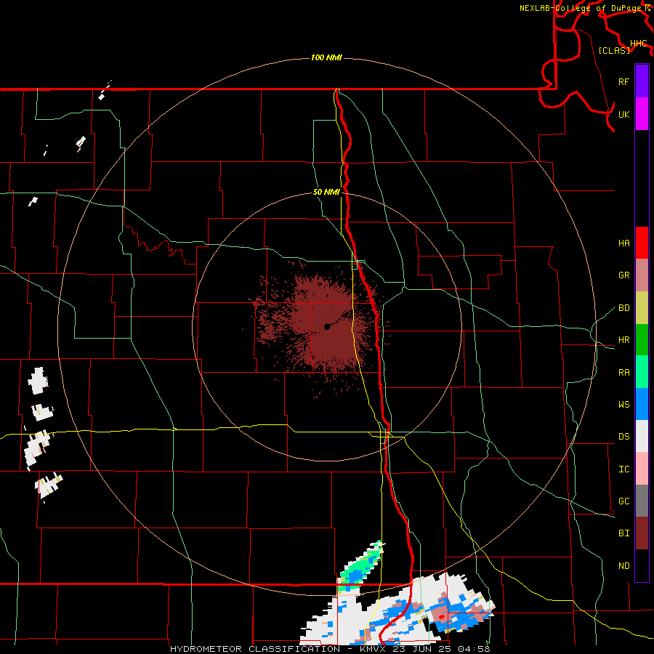Viewport: 654px width, 654px height.
Task: Click the HA legend label text
Action: pos(624,243)
